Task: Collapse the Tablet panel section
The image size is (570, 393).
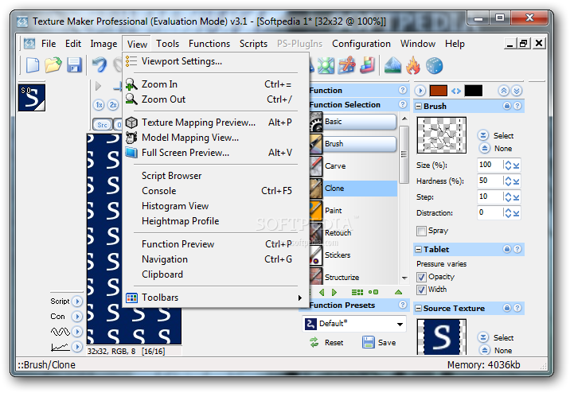Action: [419, 249]
